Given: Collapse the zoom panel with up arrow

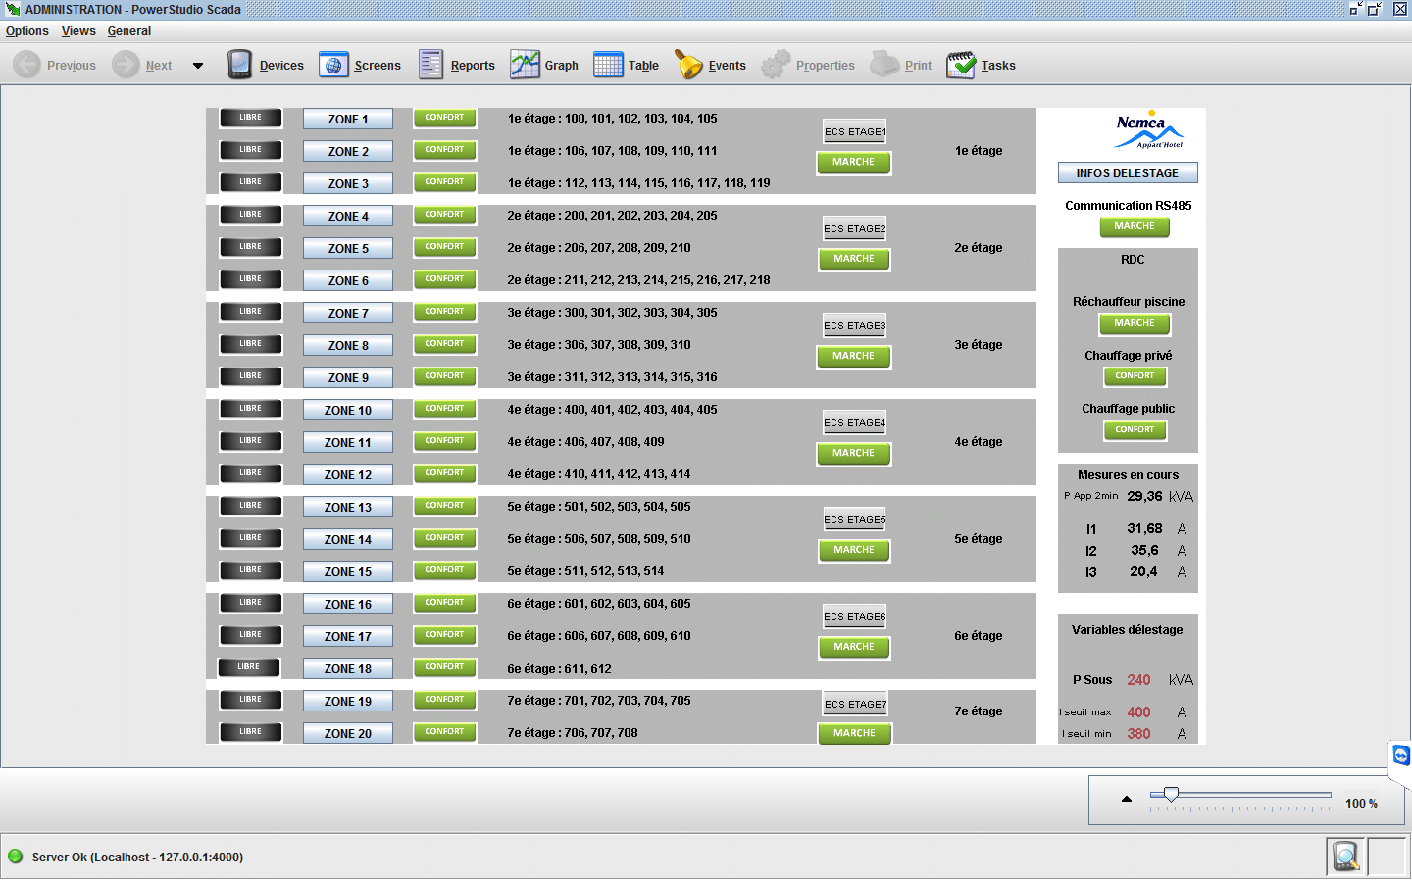Looking at the screenshot, I should [x=1127, y=799].
